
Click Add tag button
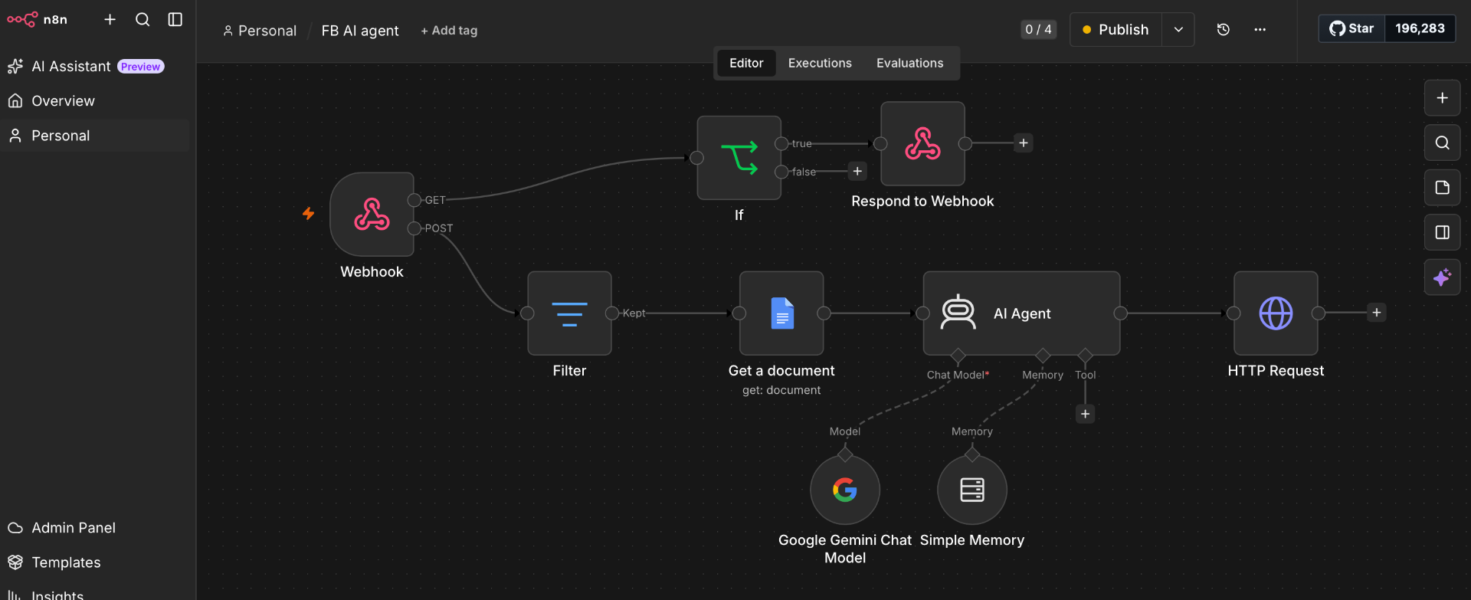click(x=449, y=31)
